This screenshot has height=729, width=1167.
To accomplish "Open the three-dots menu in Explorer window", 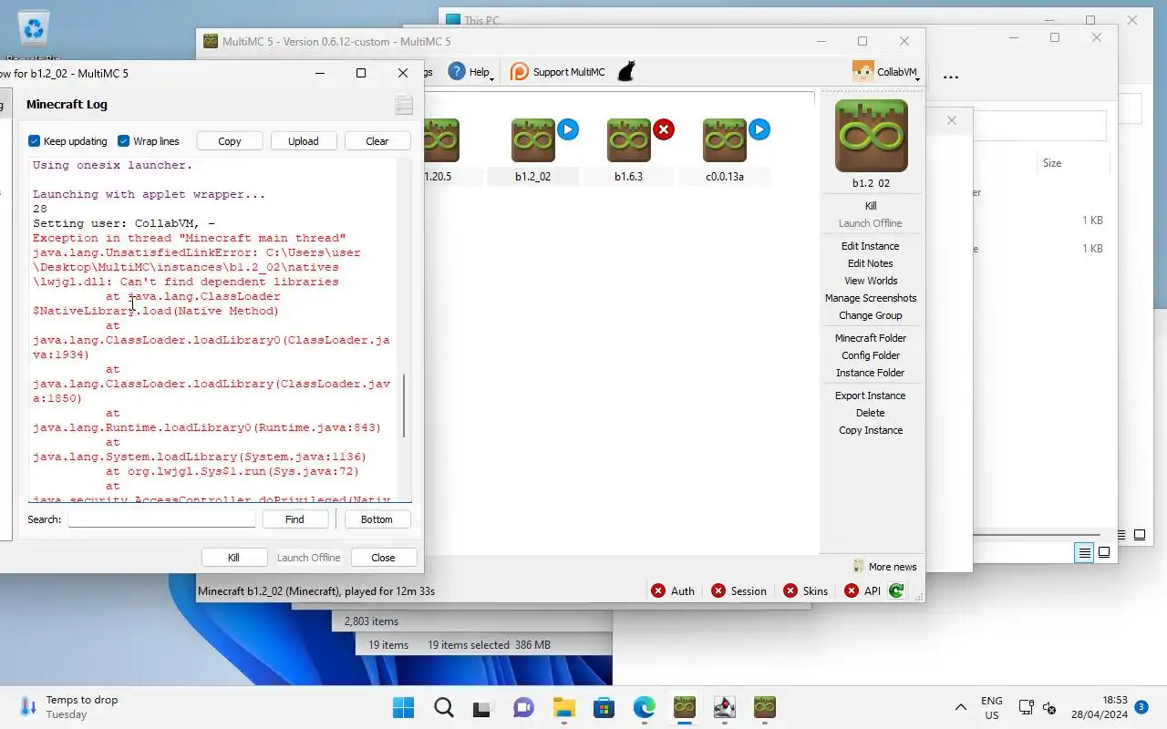I will 951,77.
